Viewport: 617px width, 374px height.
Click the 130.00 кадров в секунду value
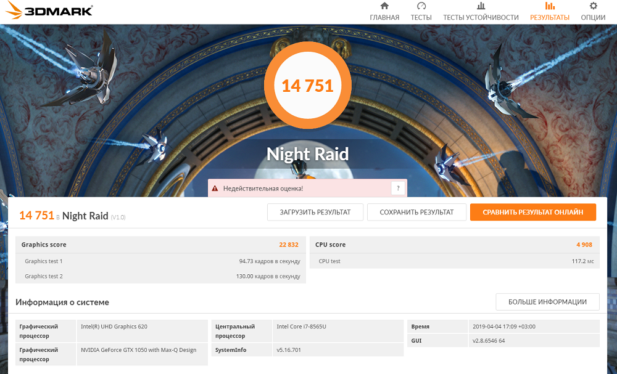268,276
